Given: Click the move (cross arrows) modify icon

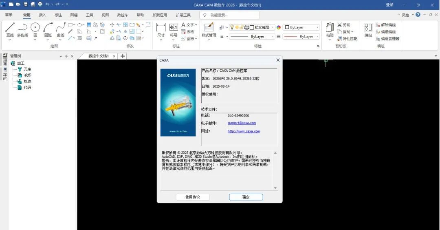Looking at the screenshot, I should pyautogui.click(x=112, y=25).
